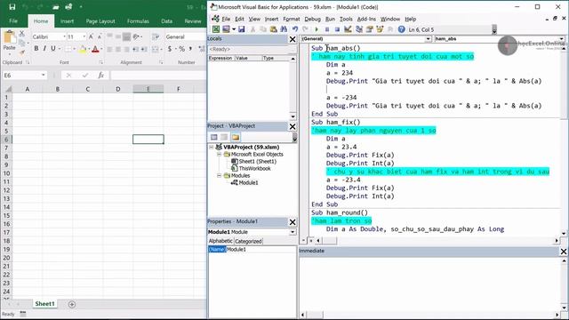Open the Object Browser icon
569x320 pixels.
click(x=380, y=29)
